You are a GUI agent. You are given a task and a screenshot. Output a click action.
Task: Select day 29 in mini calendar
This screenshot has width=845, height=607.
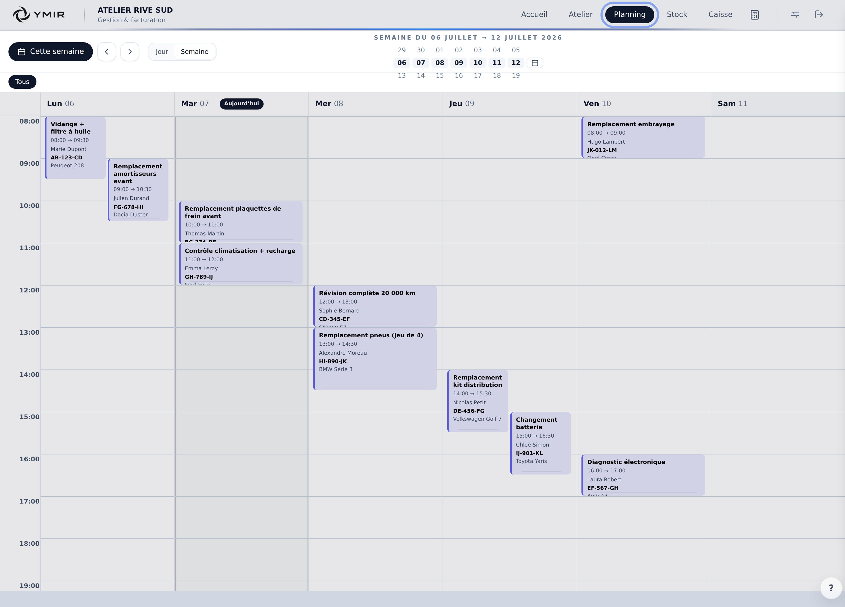(x=402, y=50)
